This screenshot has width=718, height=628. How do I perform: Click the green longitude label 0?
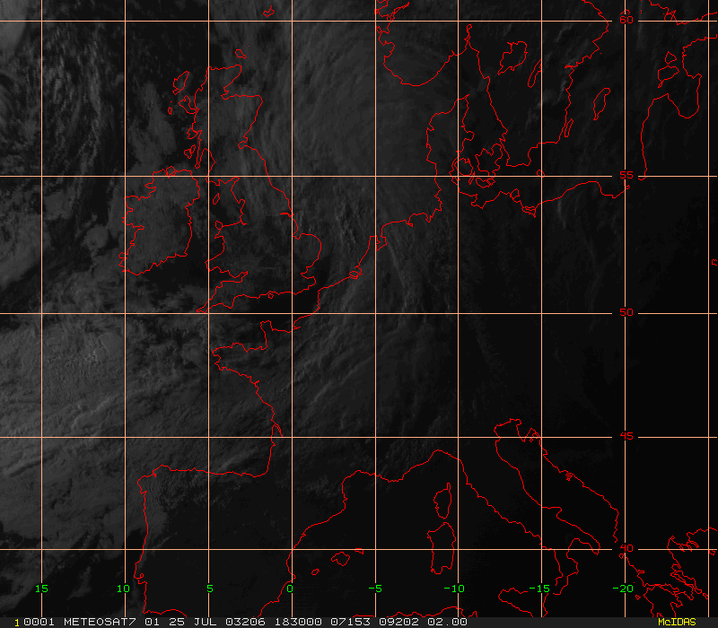290,589
